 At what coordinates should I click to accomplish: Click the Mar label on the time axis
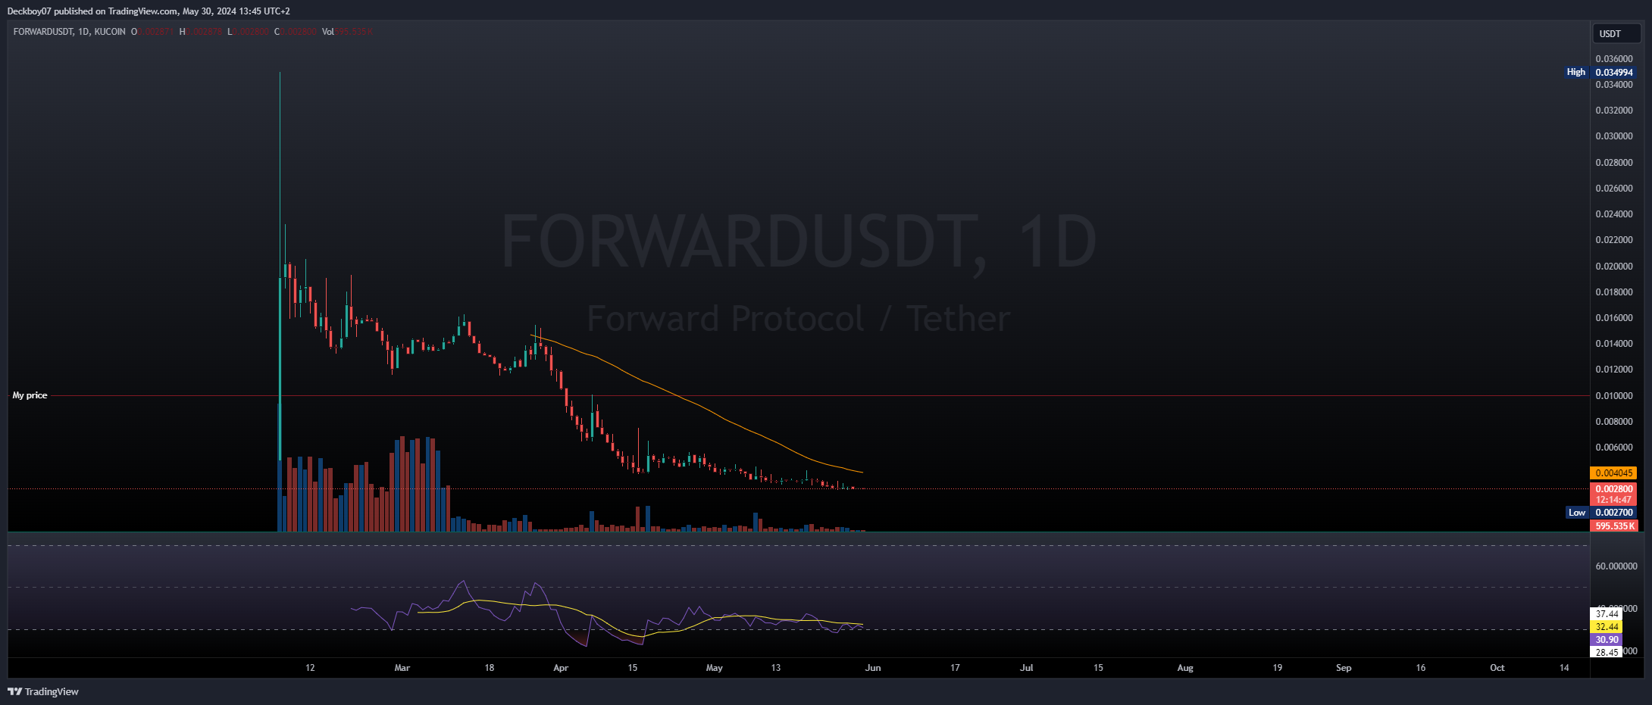(x=402, y=668)
